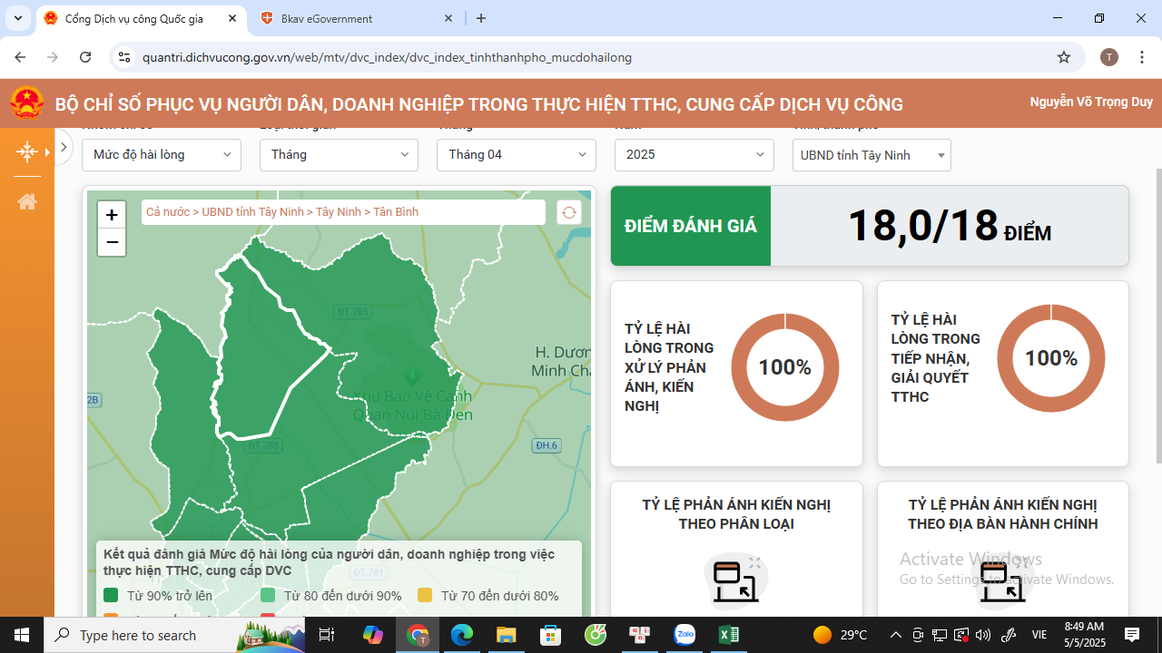
Task: Open the volume control in tray
Action: point(983,635)
